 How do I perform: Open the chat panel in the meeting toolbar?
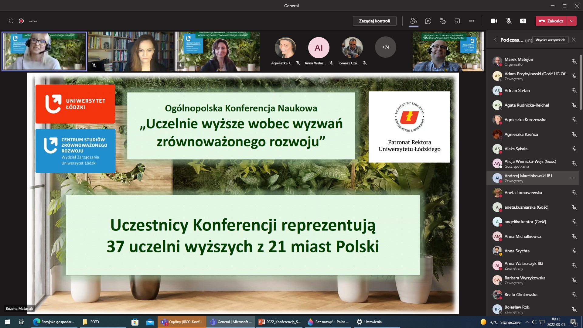(x=428, y=21)
